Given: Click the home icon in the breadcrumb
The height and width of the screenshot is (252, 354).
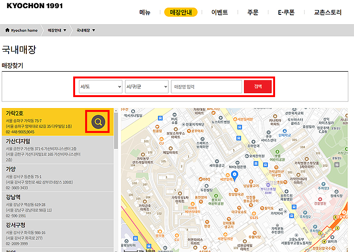Looking at the screenshot, I should click(8, 30).
